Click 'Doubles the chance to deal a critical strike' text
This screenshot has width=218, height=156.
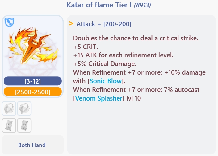click(x=135, y=39)
